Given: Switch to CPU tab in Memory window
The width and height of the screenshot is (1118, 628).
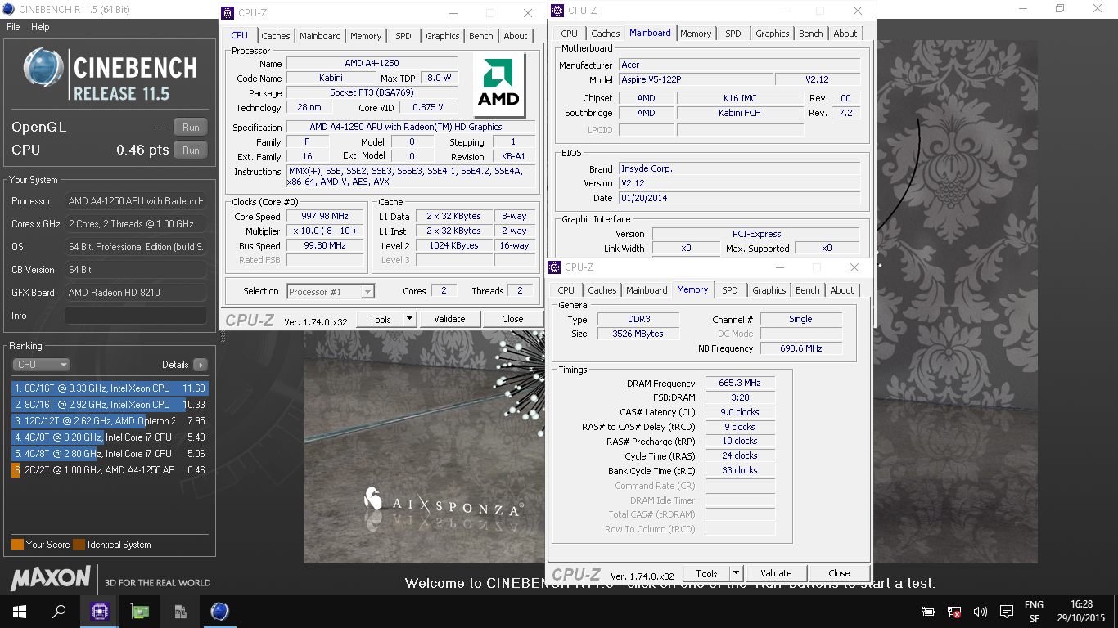Looking at the screenshot, I should coord(566,290).
